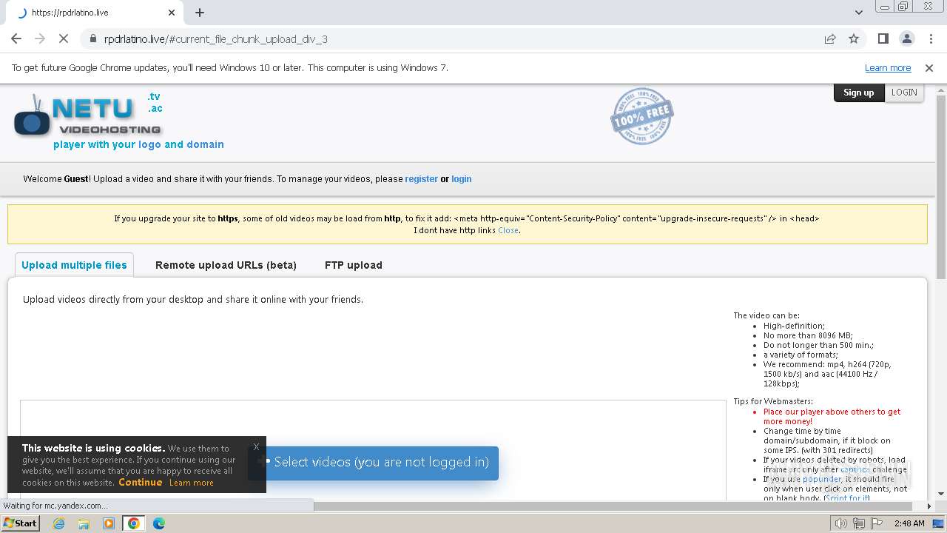Expand the tab search dropdown
Image resolution: width=947 pixels, height=533 pixels.
click(x=858, y=13)
